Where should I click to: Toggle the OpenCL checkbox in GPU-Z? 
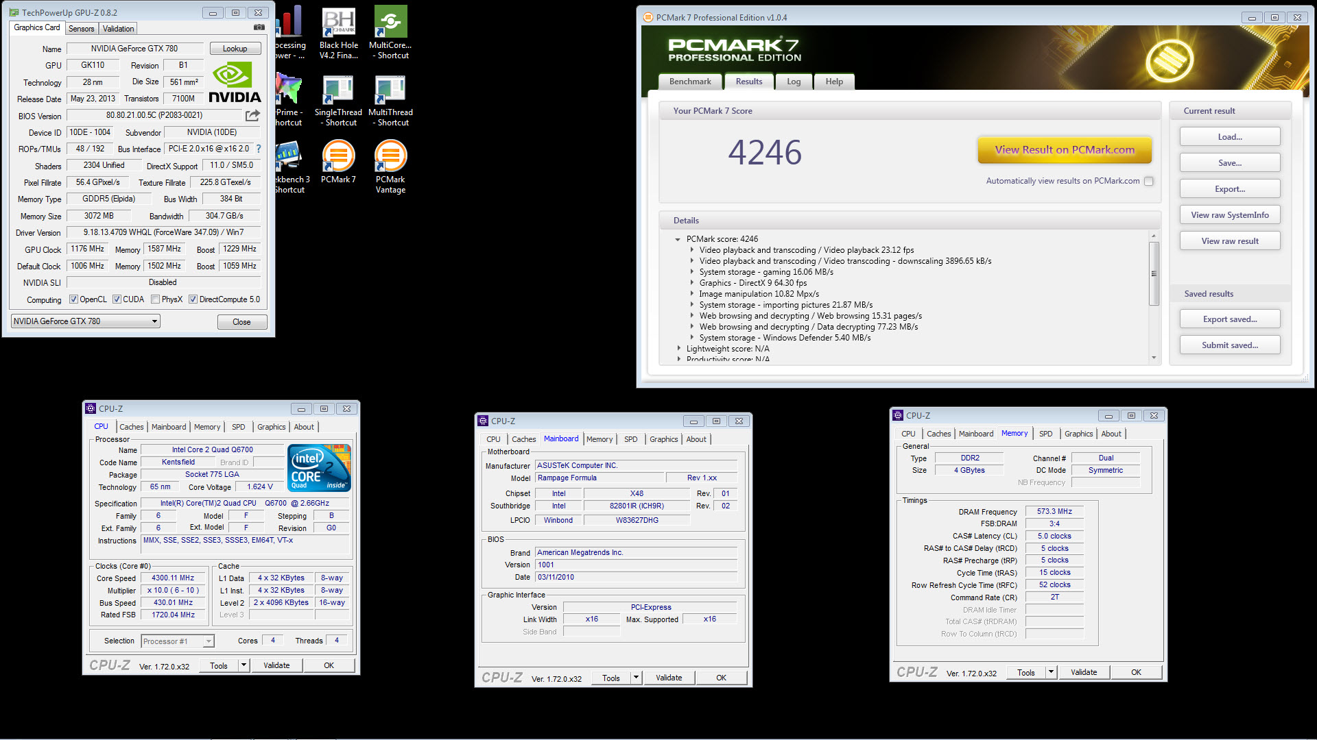pos(74,299)
